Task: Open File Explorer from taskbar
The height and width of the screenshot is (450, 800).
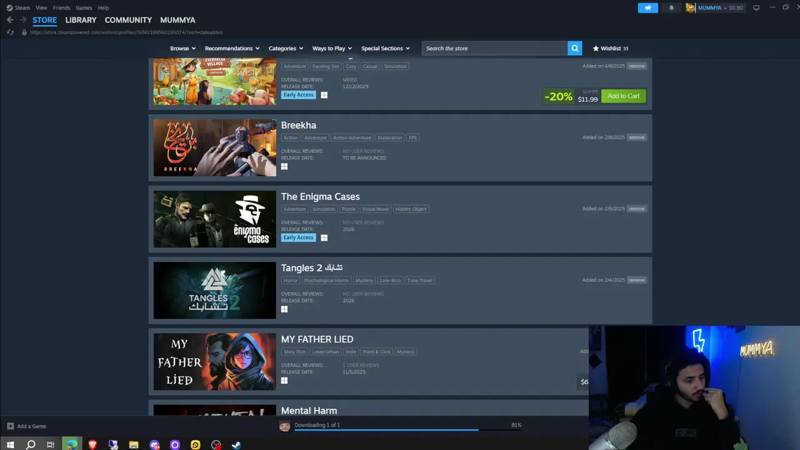Action: [134, 445]
